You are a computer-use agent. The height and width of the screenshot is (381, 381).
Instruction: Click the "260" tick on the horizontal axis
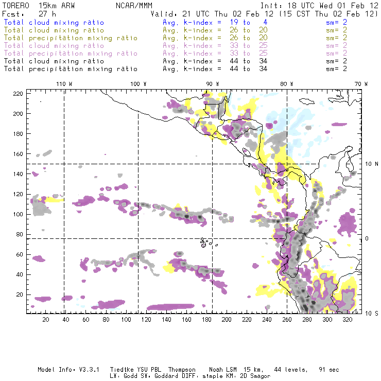(x=287, y=320)
